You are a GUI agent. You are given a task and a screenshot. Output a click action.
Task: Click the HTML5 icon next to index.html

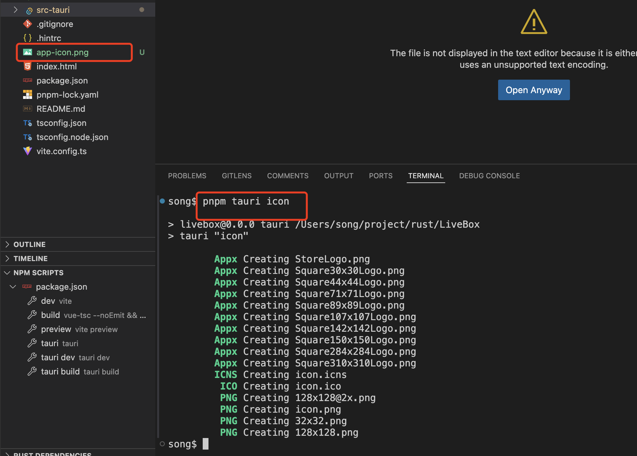28,66
